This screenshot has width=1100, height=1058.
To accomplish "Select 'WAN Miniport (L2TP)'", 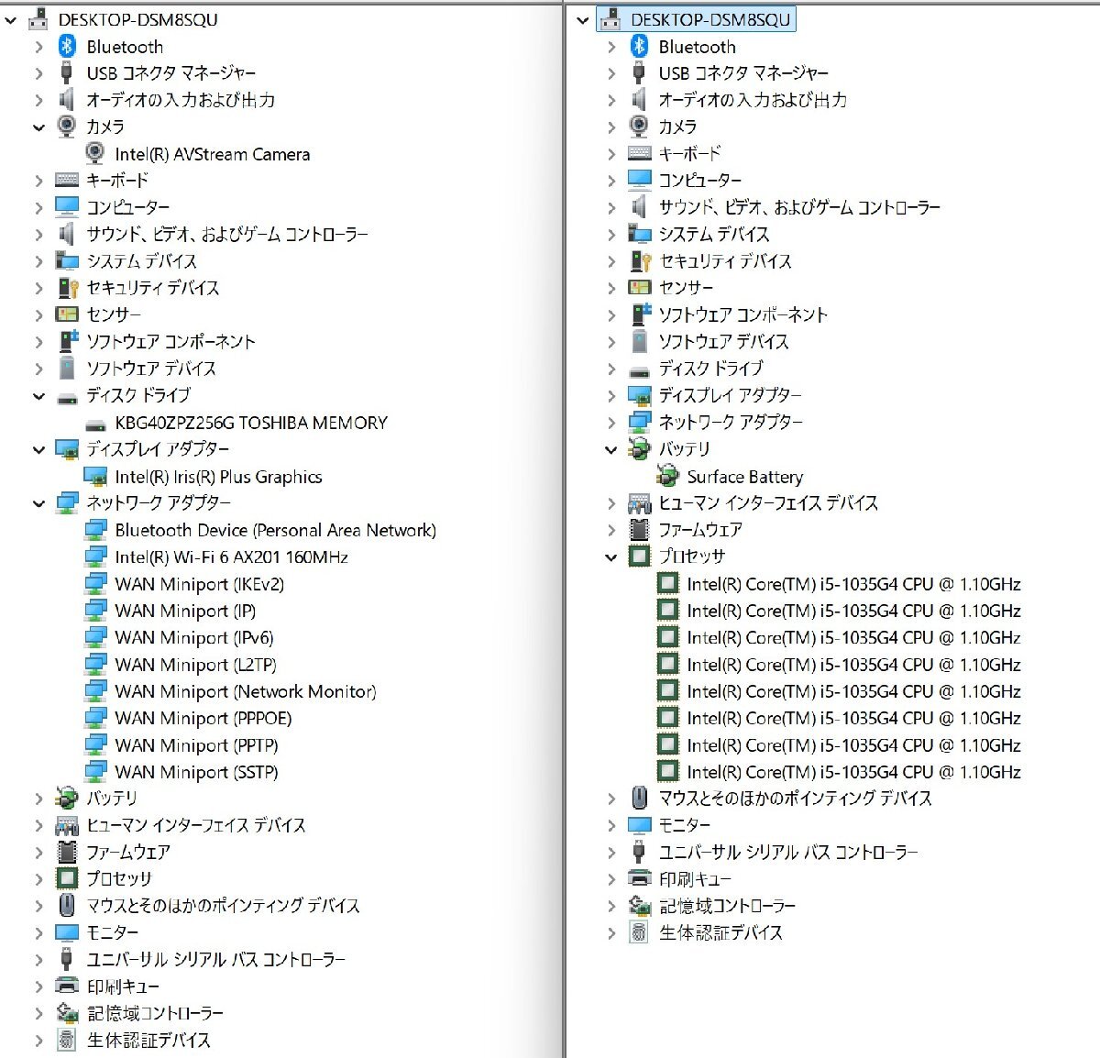I will click(195, 665).
